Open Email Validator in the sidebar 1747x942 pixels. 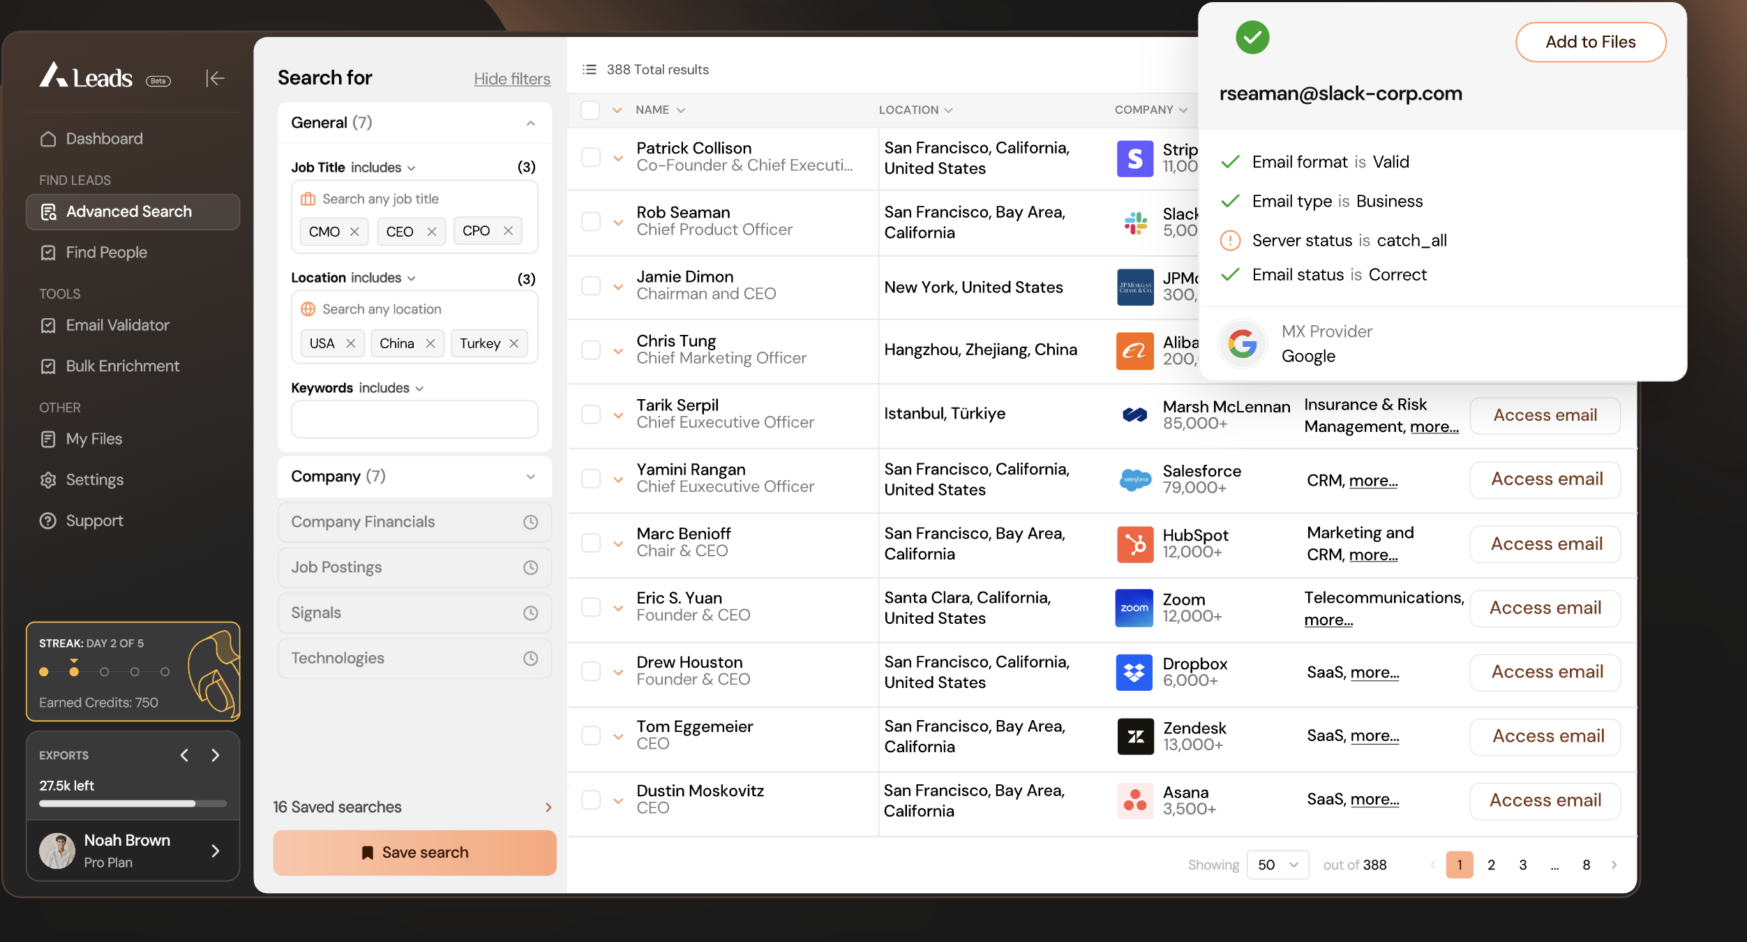117,325
